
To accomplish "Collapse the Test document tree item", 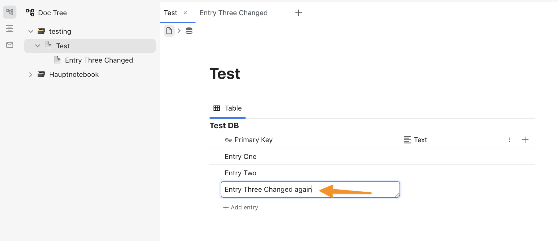I will pos(38,46).
